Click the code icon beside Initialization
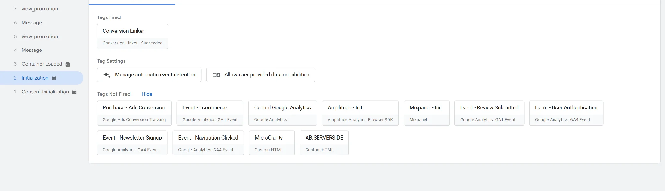This screenshot has height=191, width=665. (54, 78)
